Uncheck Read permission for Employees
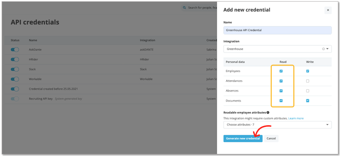This screenshot has width=340, height=156. [x=281, y=71]
